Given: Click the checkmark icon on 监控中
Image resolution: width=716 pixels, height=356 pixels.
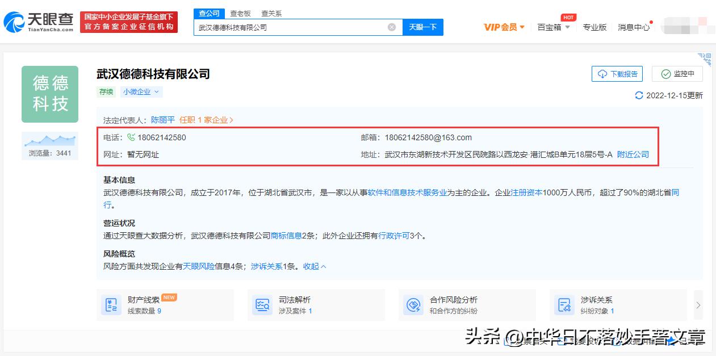Looking at the screenshot, I should coord(665,73).
